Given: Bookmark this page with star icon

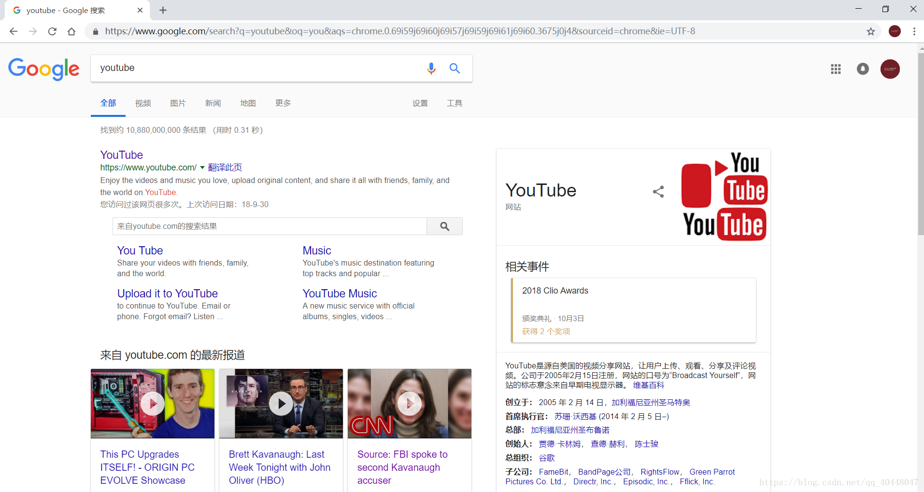Looking at the screenshot, I should coord(870,31).
